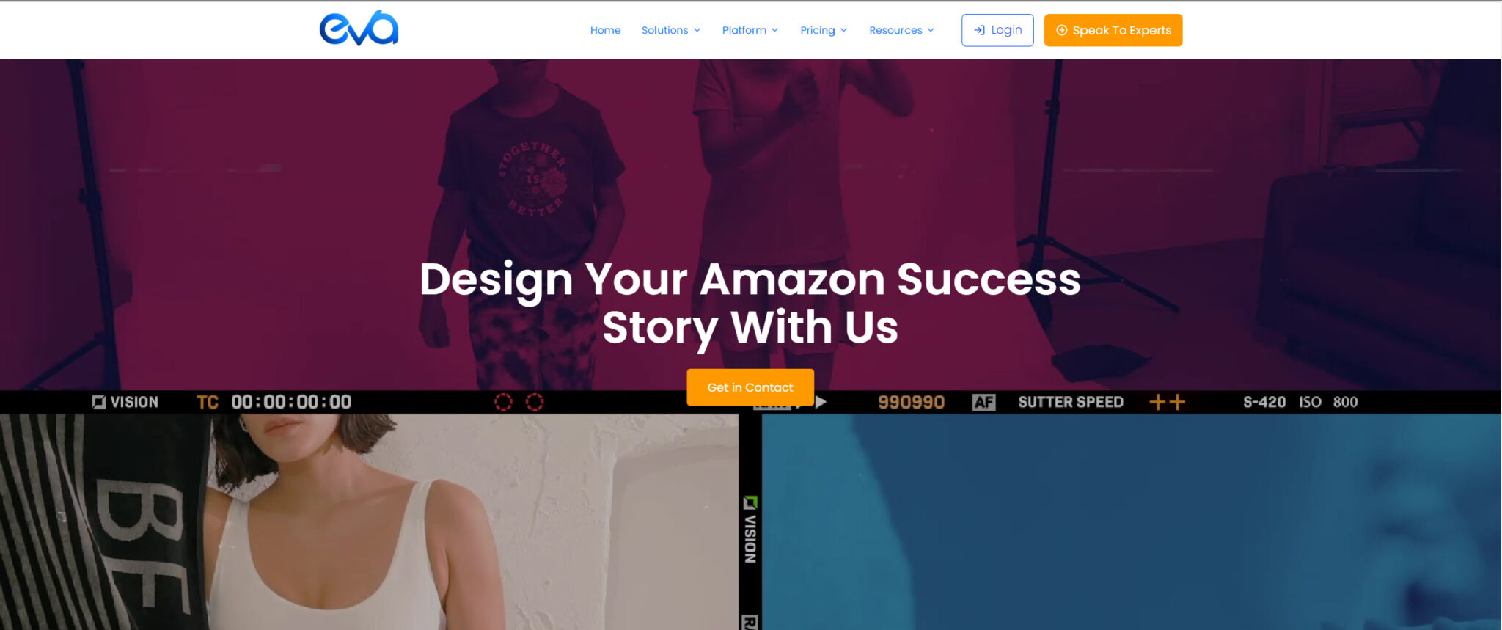Image resolution: width=1502 pixels, height=630 pixels.
Task: Expand the Solutions dropdown chevron
Action: [x=697, y=30]
